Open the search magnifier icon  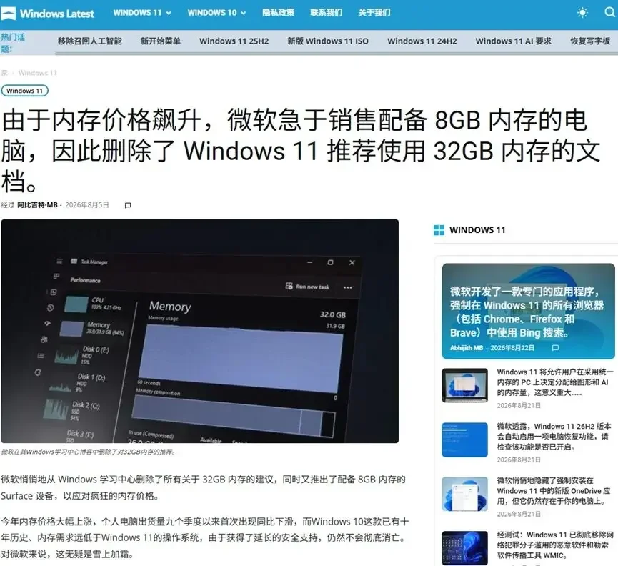point(610,12)
